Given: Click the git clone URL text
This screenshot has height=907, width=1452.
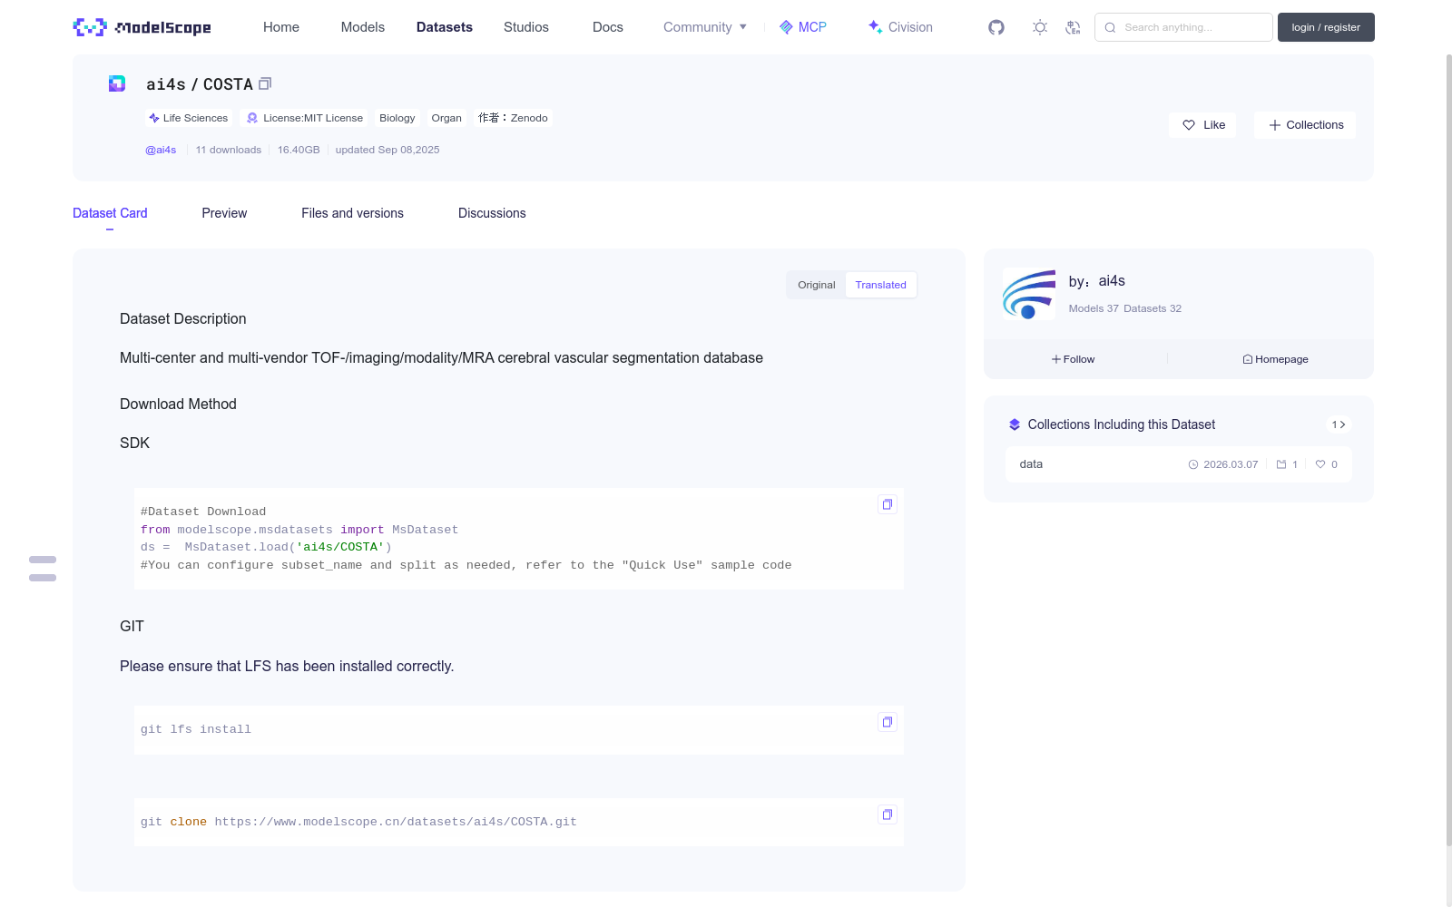Looking at the screenshot, I should coord(396,822).
